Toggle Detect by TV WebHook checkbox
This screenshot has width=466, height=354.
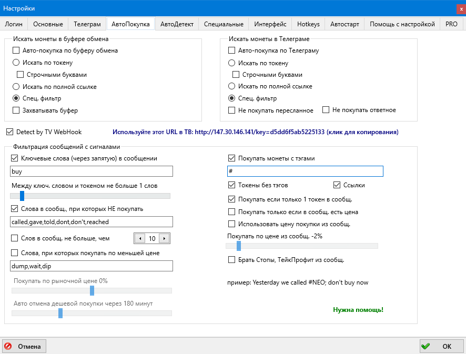point(9,132)
